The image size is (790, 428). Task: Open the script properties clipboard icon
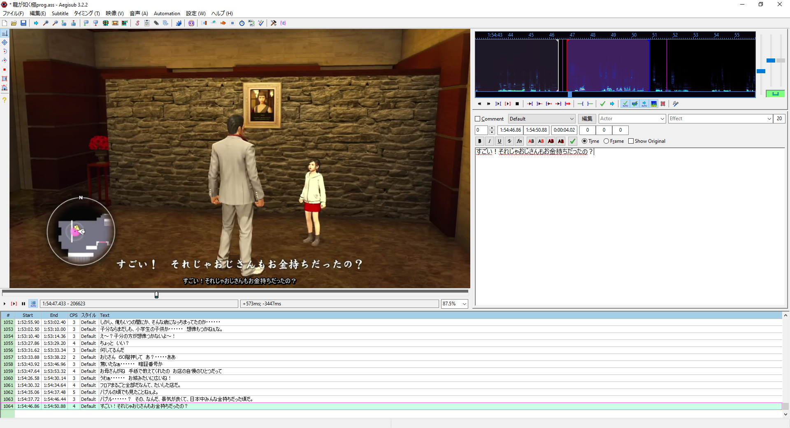point(147,23)
